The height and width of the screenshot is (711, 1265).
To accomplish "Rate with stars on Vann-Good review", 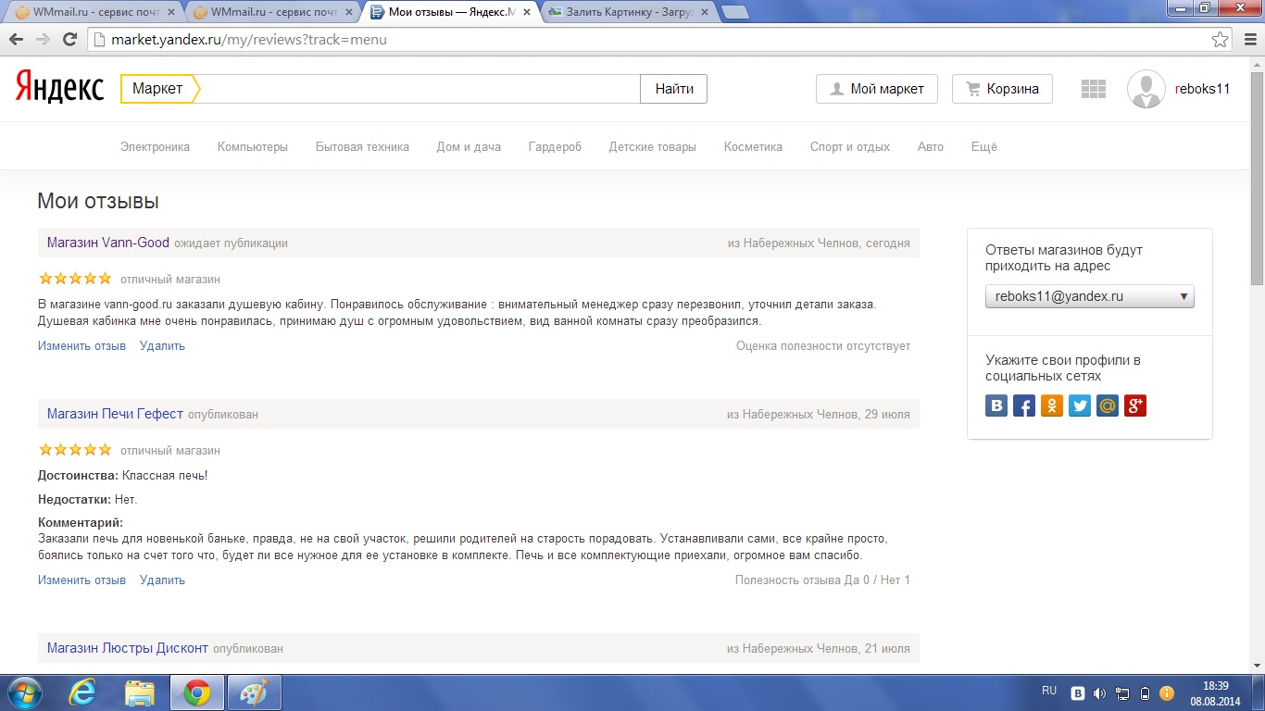I will pos(75,278).
